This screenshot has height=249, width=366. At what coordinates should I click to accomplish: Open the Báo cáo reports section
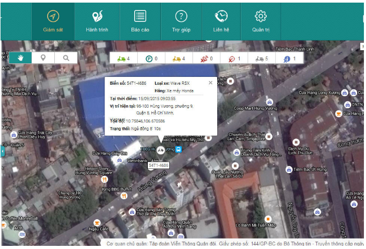click(139, 21)
